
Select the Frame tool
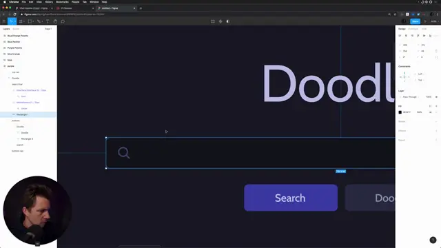[x=21, y=21]
